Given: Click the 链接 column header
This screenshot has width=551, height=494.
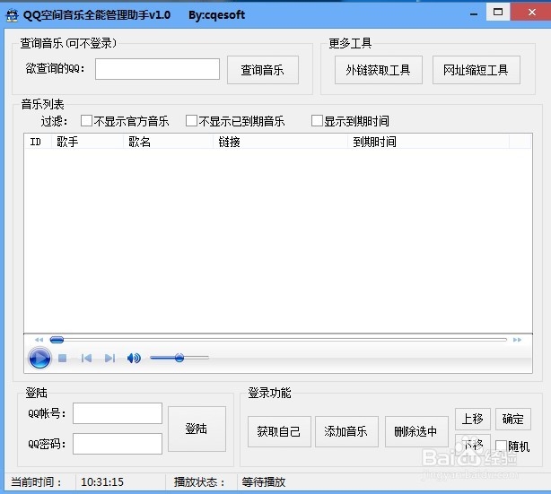Looking at the screenshot, I should (x=280, y=142).
